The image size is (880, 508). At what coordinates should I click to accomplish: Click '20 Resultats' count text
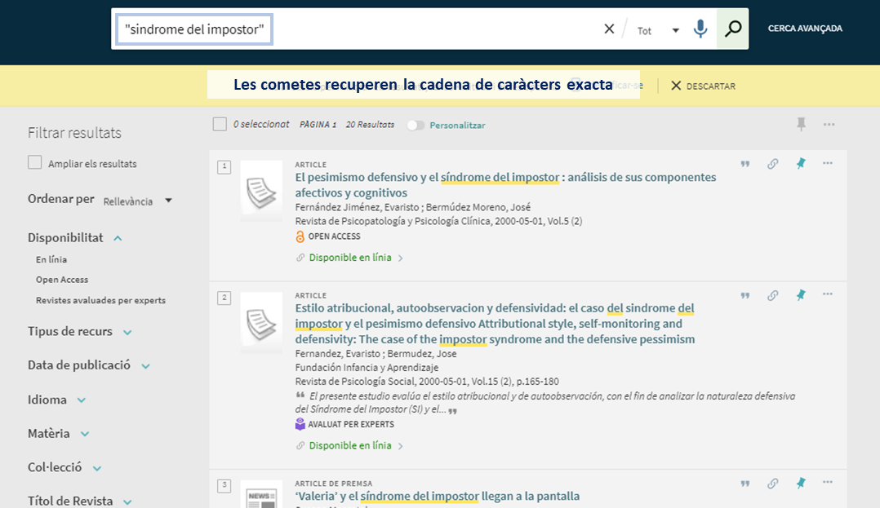pos(370,125)
